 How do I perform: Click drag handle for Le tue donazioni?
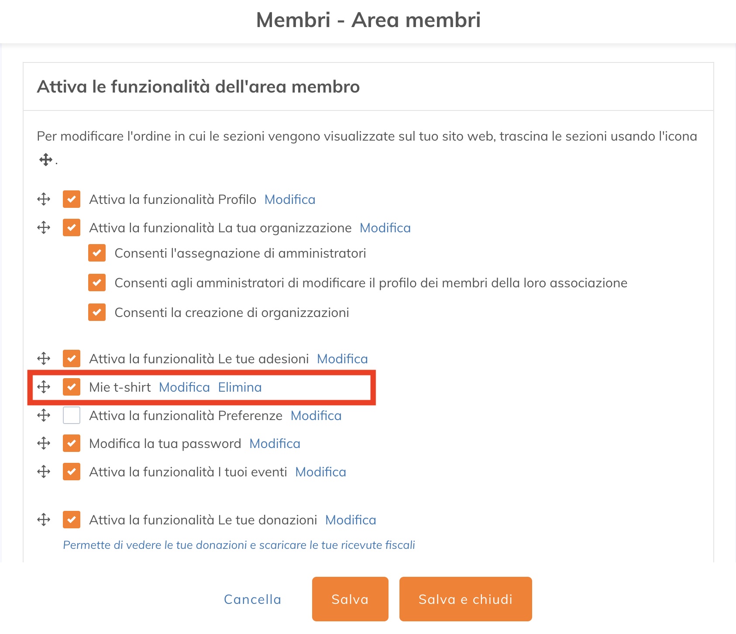44,520
